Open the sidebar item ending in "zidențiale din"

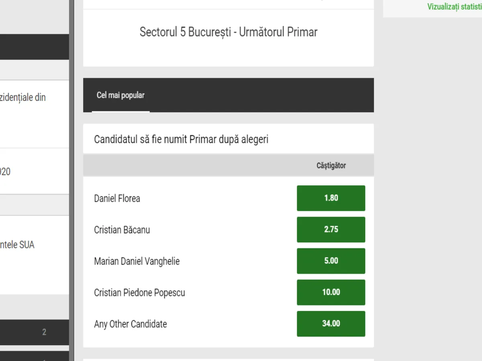pyautogui.click(x=24, y=98)
